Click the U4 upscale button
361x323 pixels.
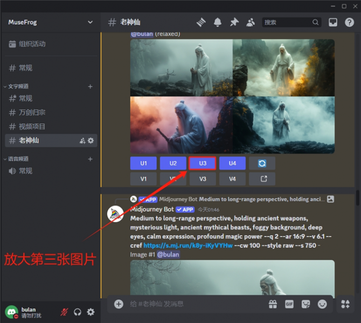[x=232, y=163]
